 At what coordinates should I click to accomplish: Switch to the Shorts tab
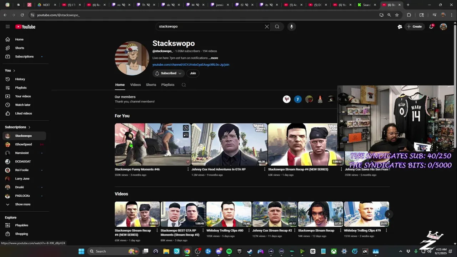[x=151, y=85]
